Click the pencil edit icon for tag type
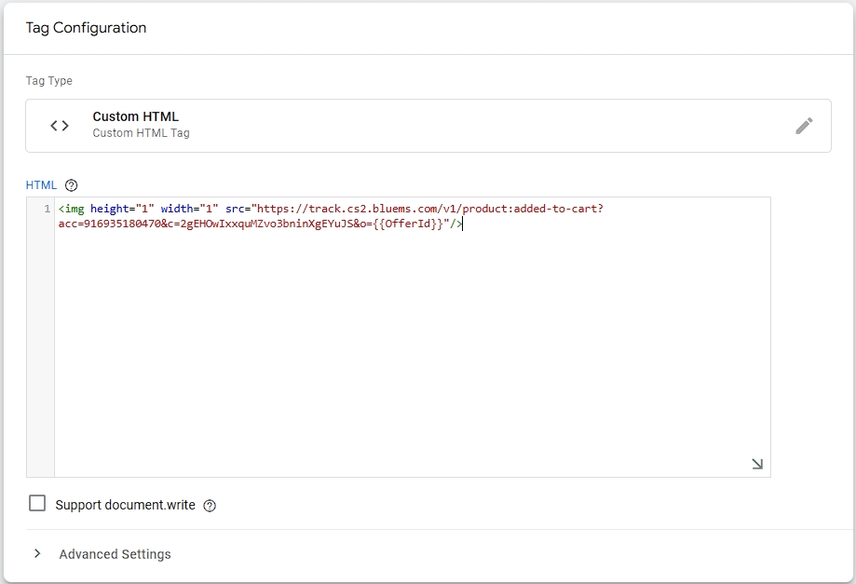The height and width of the screenshot is (584, 856). click(804, 126)
